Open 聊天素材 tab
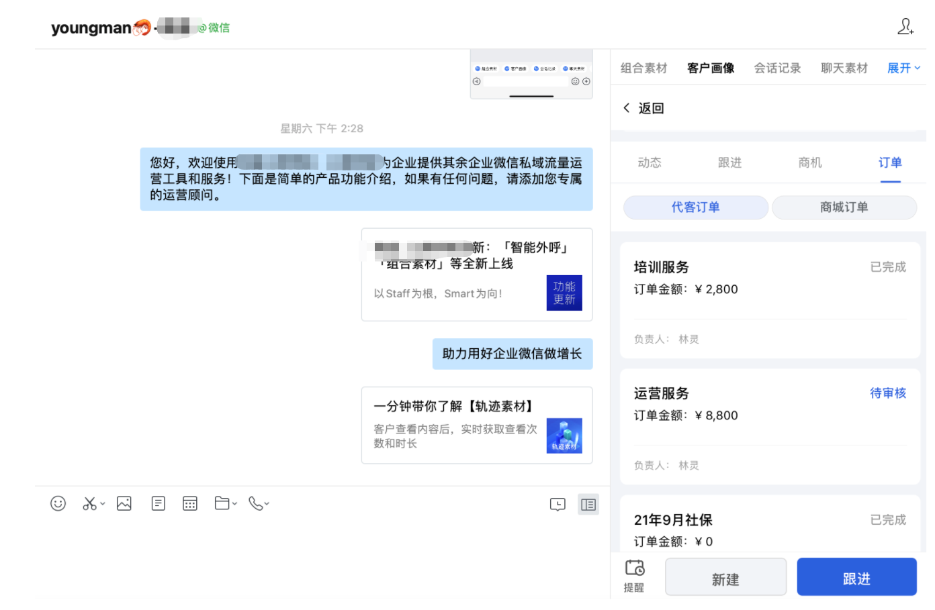 [x=844, y=68]
